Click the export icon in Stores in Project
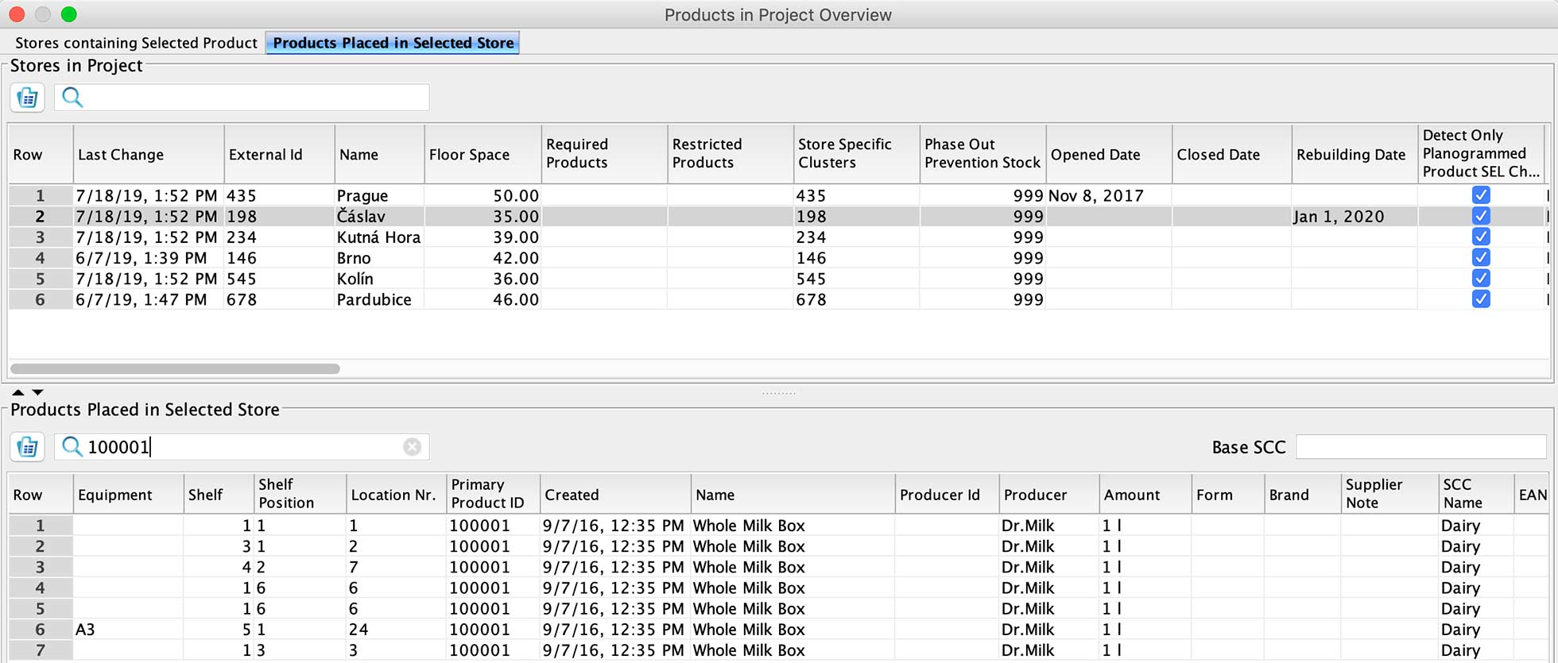The width and height of the screenshot is (1558, 663). 27,98
